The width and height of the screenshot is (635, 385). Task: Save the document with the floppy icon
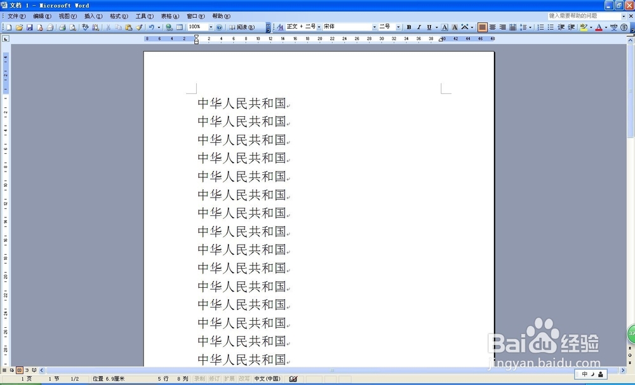pos(29,27)
